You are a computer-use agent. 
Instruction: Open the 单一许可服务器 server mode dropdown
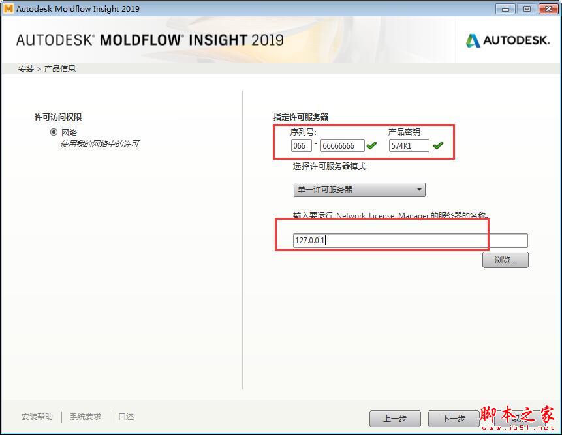tap(359, 190)
